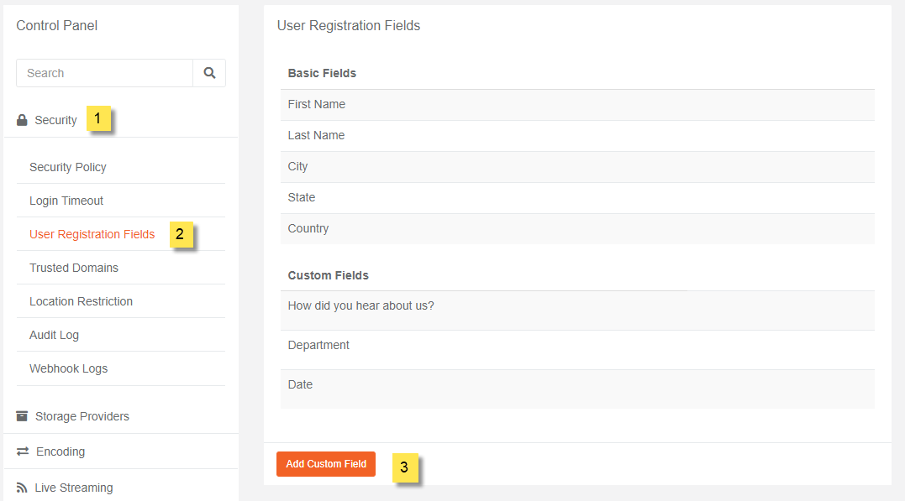Click the search magnifier icon
The width and height of the screenshot is (905, 501).
click(x=209, y=73)
